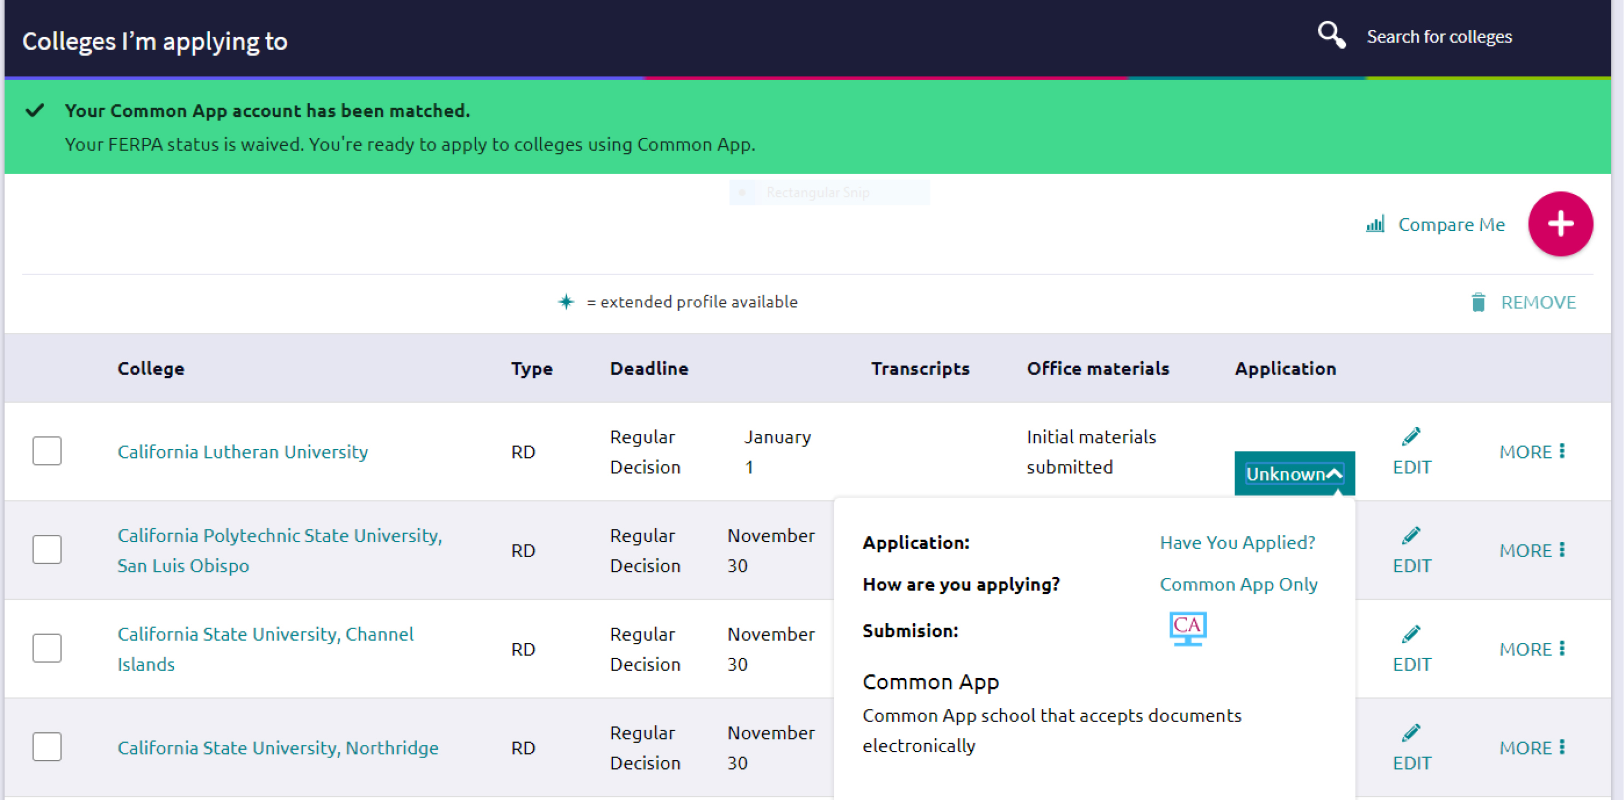Click the pink plus add-college button
Image resolution: width=1624 pixels, height=800 pixels.
point(1560,224)
